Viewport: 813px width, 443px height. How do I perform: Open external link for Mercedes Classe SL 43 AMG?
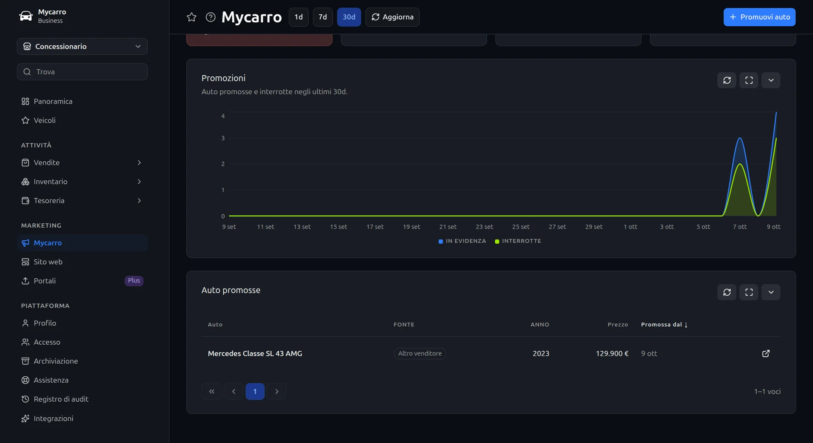click(766, 353)
